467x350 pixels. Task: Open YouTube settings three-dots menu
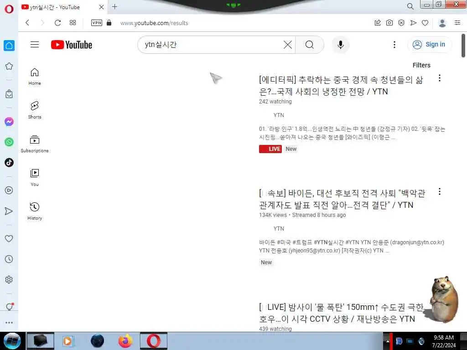[x=394, y=45]
